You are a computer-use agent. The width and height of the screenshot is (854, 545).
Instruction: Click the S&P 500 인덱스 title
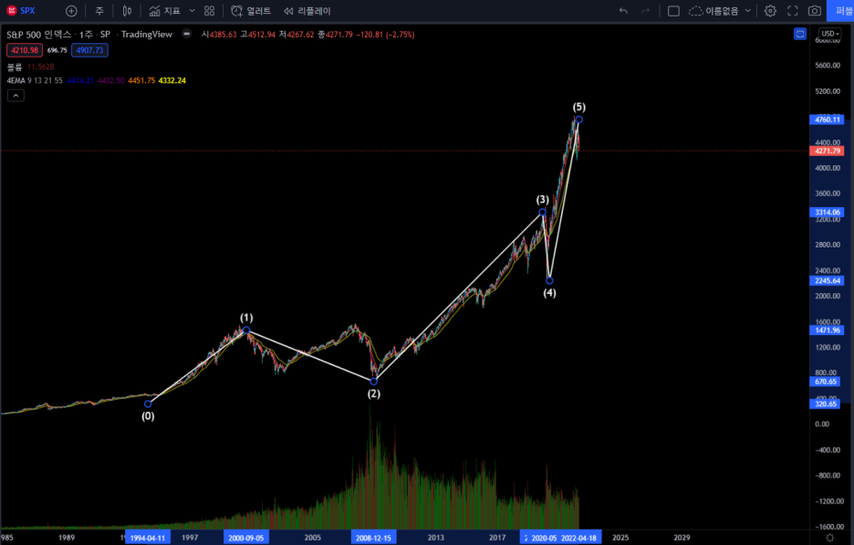point(38,35)
